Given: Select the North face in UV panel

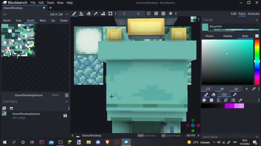Looking at the screenshot, I should coord(7,21).
